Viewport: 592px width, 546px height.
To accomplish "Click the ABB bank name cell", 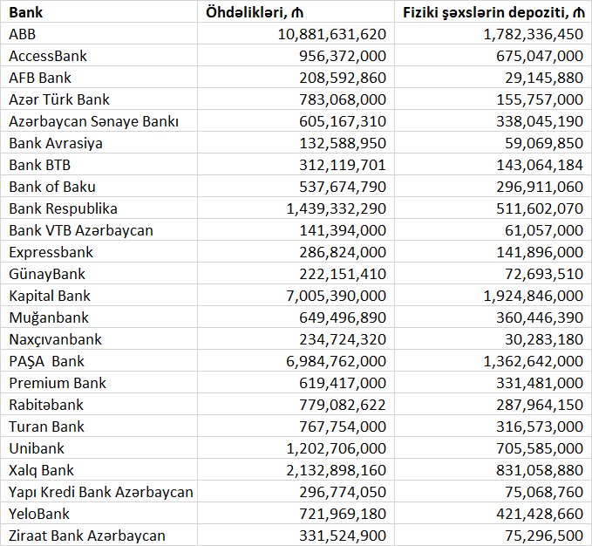I will [99, 34].
